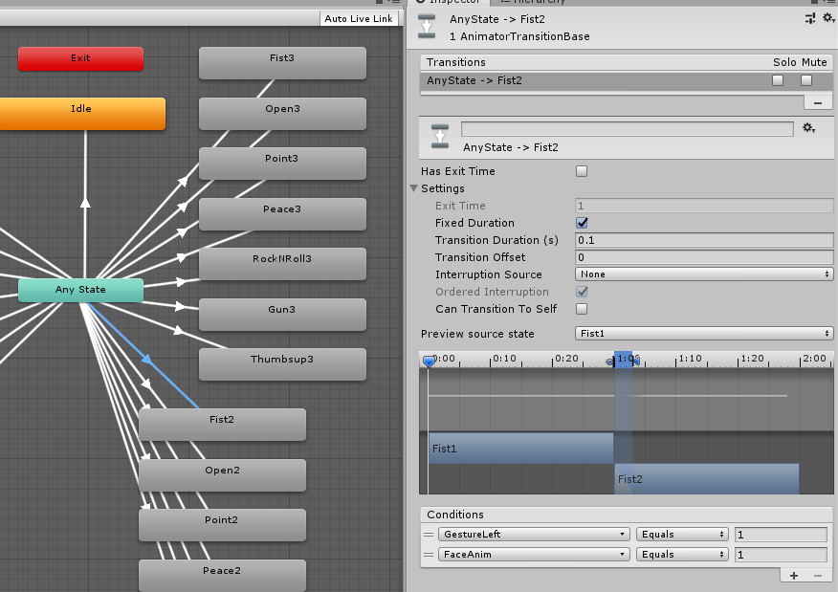
Task: Remove transition with the minus button
Action: [x=817, y=101]
